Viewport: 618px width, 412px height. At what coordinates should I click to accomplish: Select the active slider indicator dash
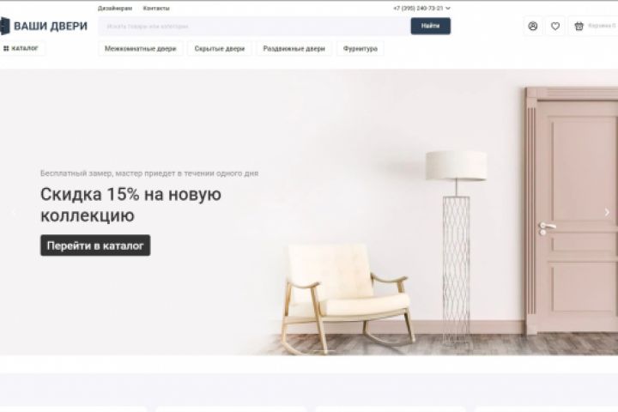(324, 350)
